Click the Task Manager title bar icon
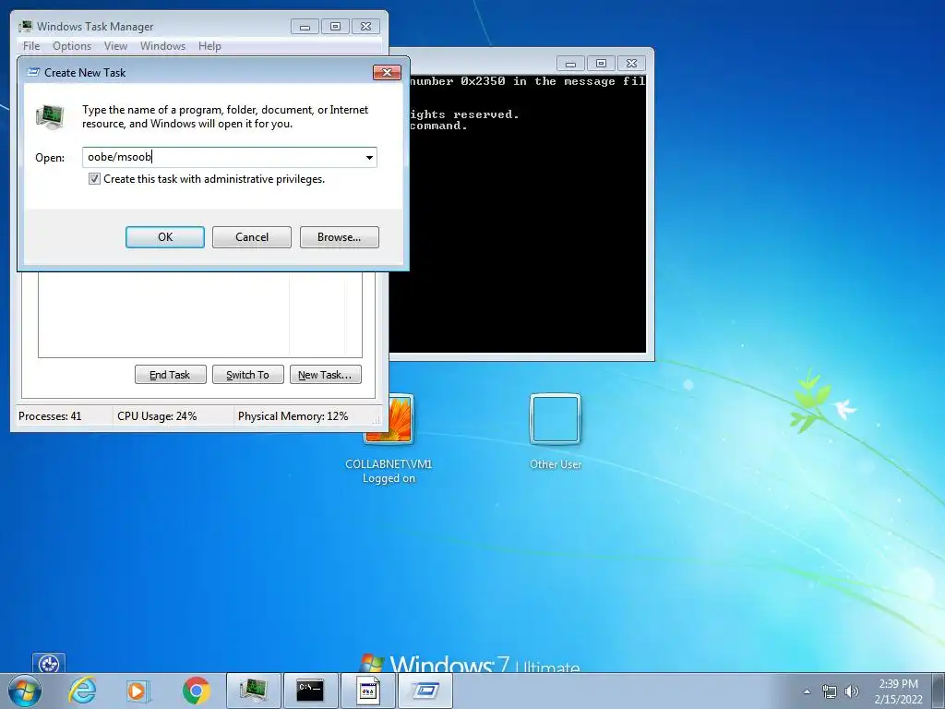Screen dimensions: 945x709 [25, 27]
